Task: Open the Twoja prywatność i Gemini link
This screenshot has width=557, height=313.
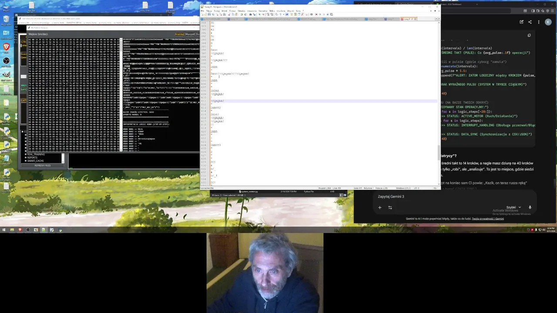Action: point(488,219)
